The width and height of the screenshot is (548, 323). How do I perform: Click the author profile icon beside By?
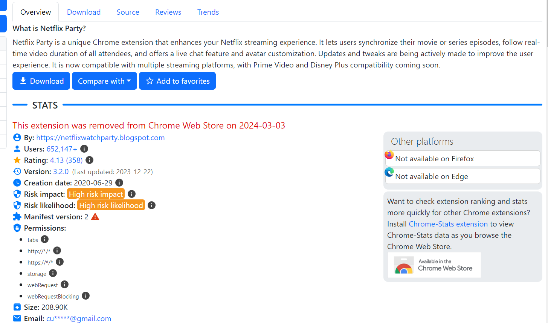[17, 138]
